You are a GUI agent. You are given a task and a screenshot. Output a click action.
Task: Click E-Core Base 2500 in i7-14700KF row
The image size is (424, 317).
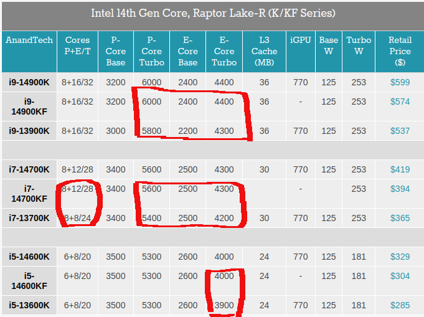coord(187,189)
